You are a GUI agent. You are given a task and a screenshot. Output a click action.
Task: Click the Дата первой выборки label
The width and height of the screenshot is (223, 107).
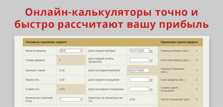coord(102,51)
